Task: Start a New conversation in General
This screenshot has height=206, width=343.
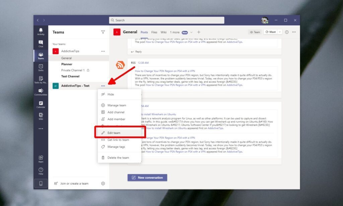Action: [147, 177]
